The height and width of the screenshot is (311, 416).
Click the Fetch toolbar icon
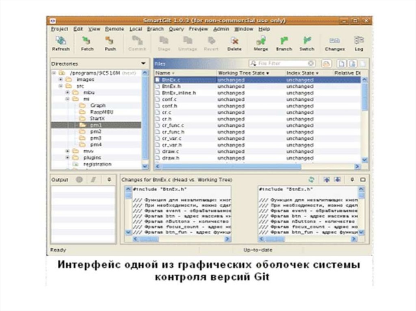pos(87,43)
